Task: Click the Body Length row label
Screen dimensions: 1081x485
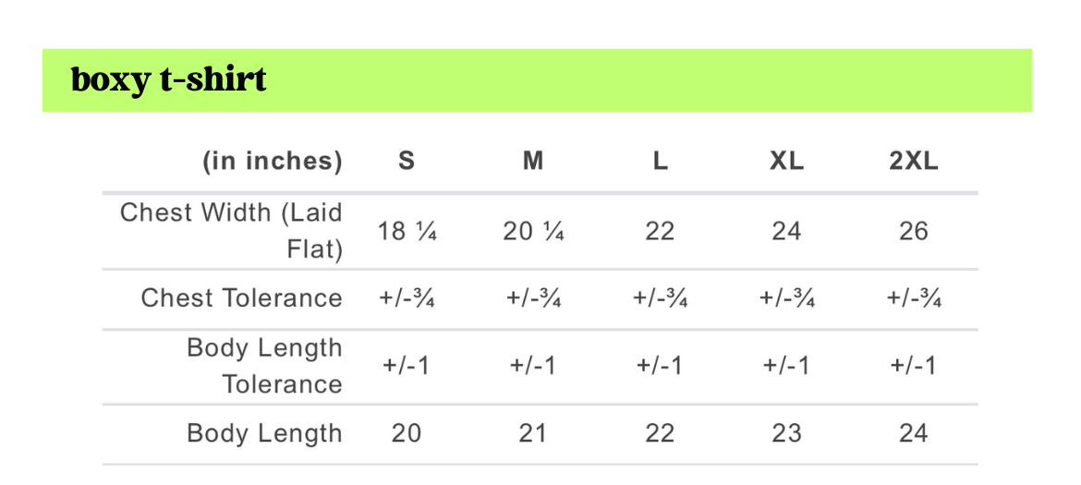Action: click(264, 433)
